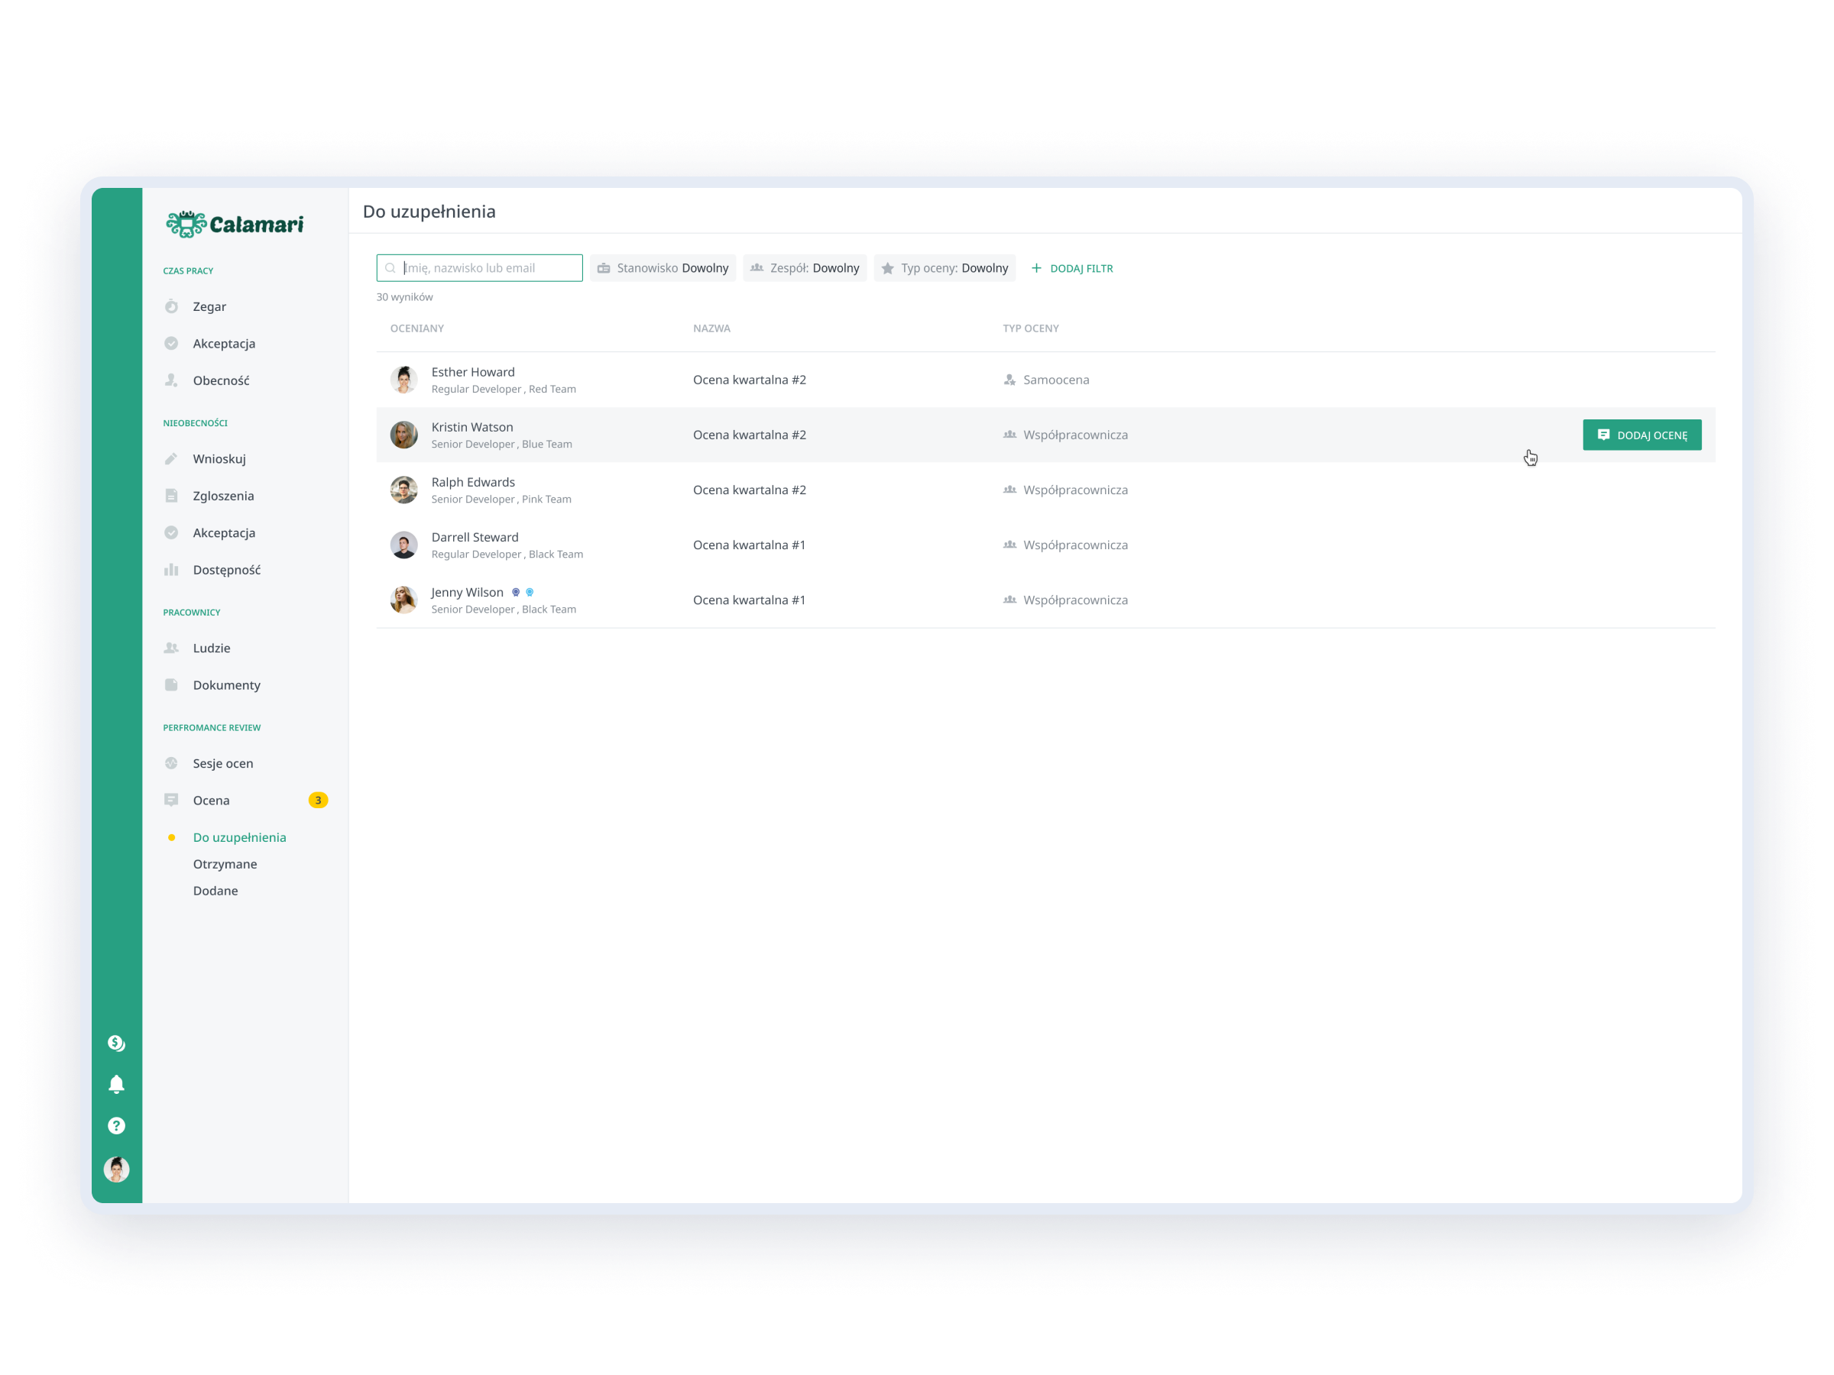1834x1375 pixels.
Task: Click the Sesje ocen icon
Action: coord(172,763)
